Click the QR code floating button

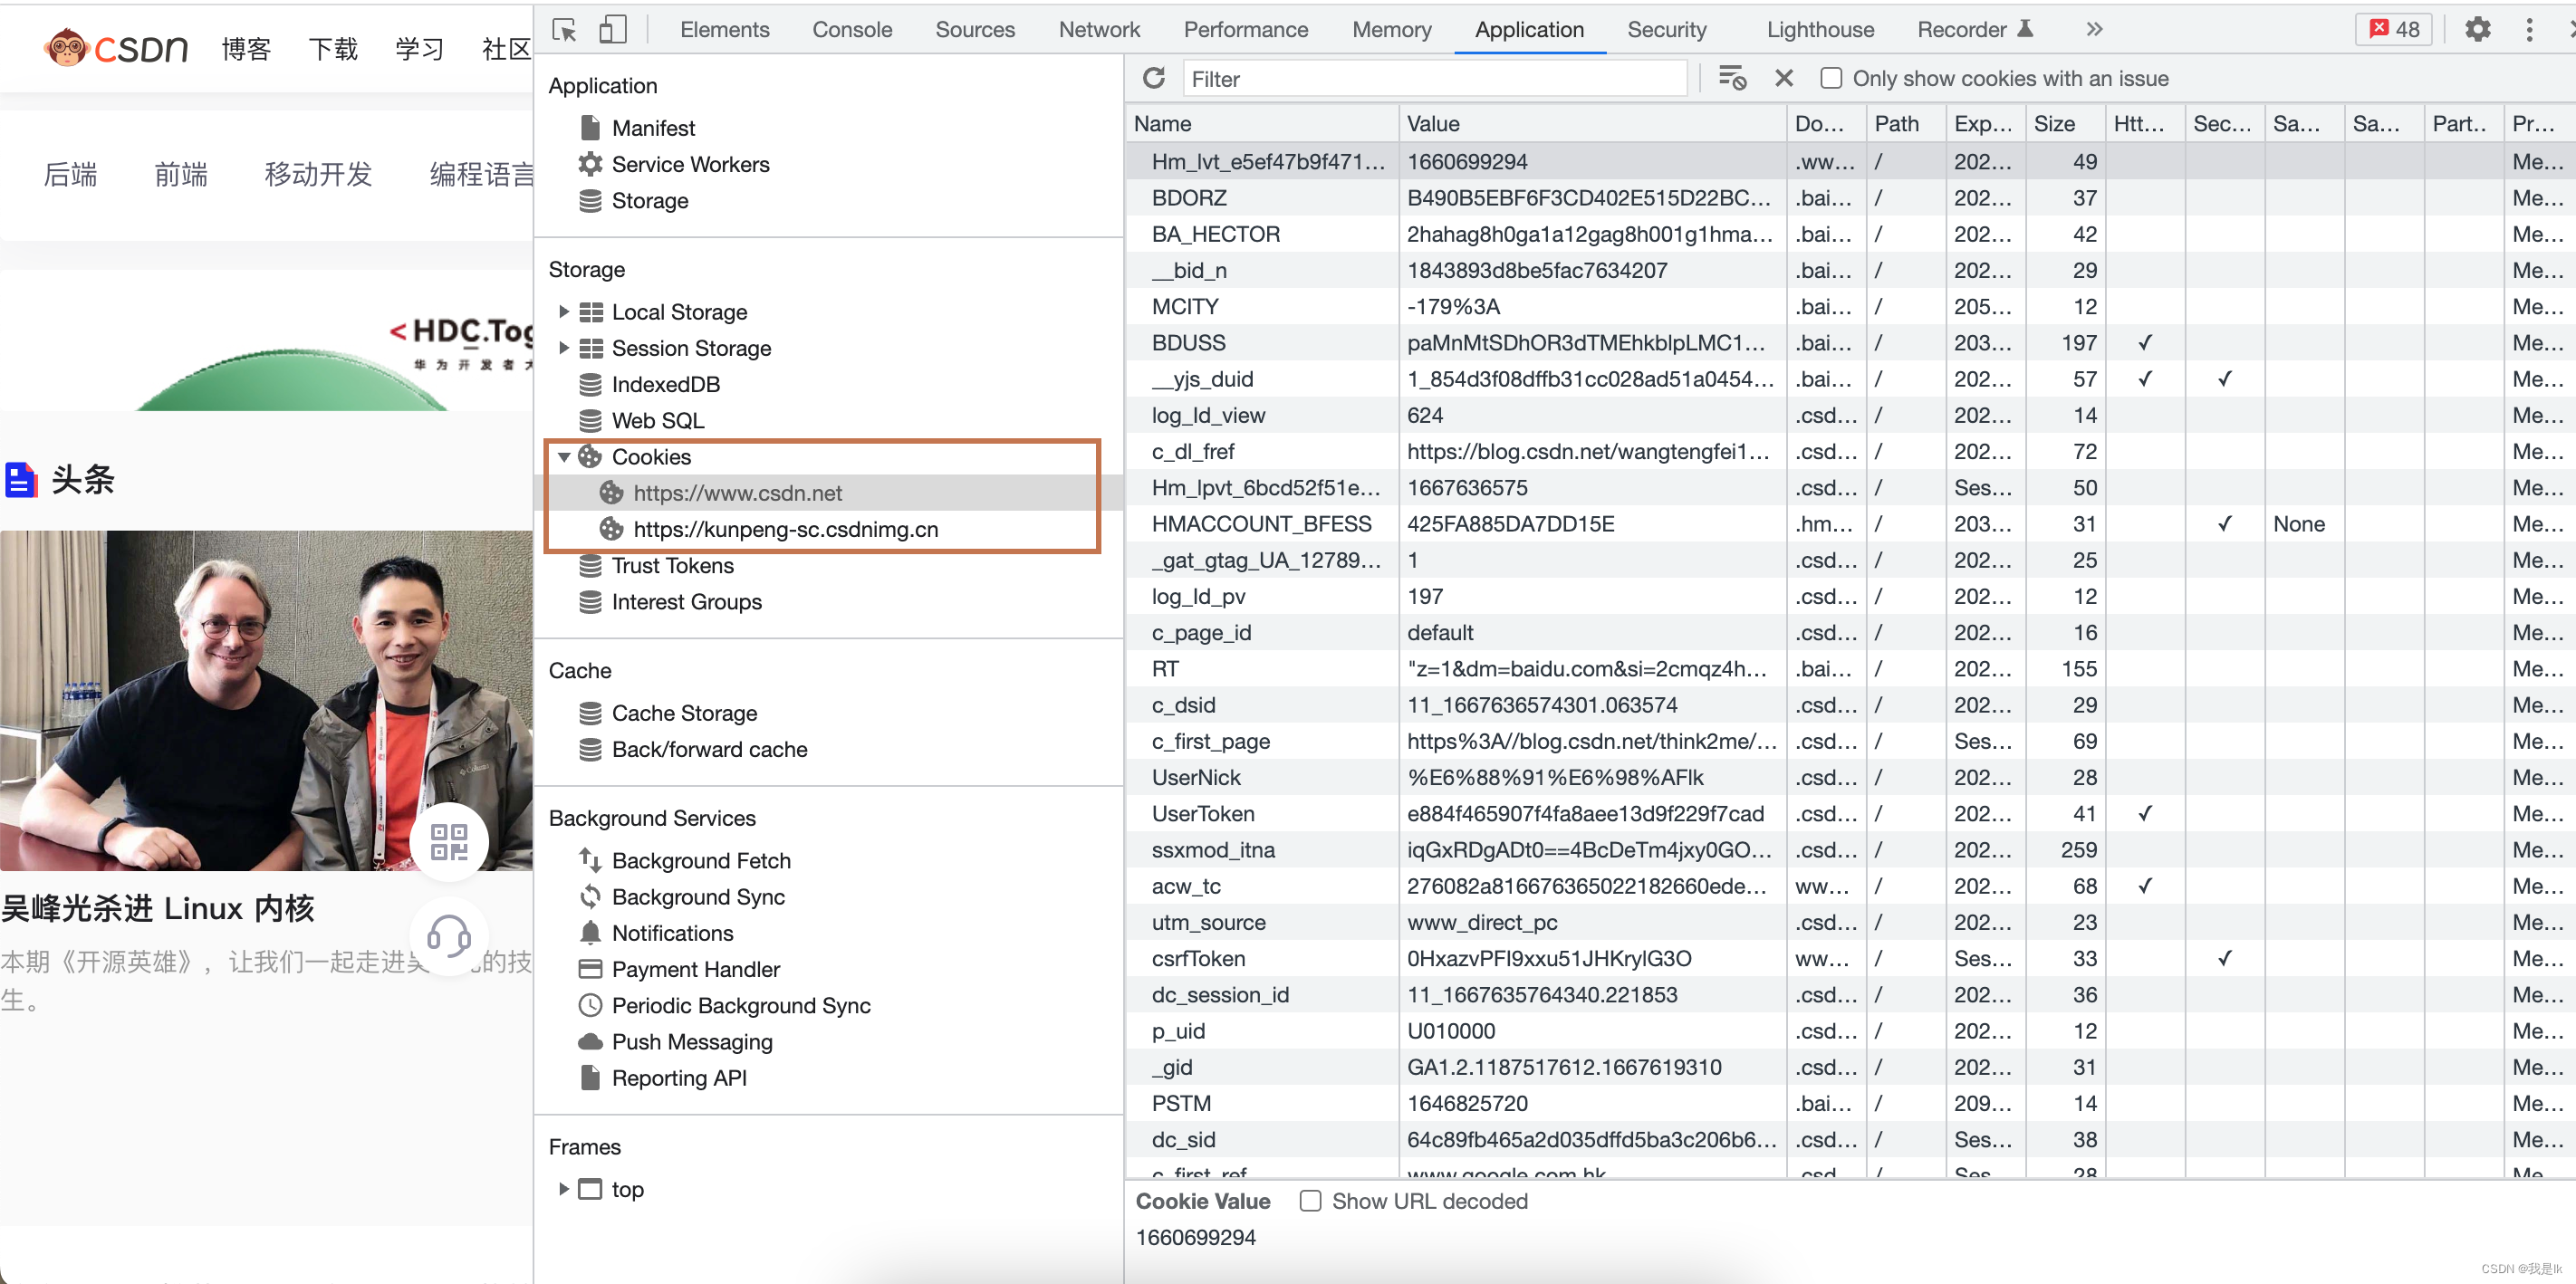[449, 842]
